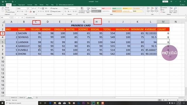
Task: Switch to the Insert tab
Action: [x=14, y=5]
